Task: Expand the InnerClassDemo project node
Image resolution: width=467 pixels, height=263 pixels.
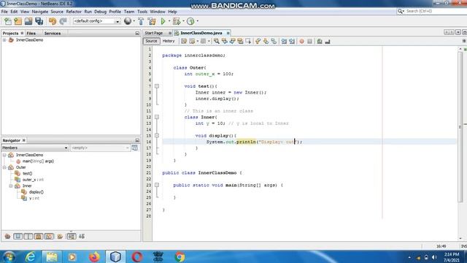Action: (4, 40)
